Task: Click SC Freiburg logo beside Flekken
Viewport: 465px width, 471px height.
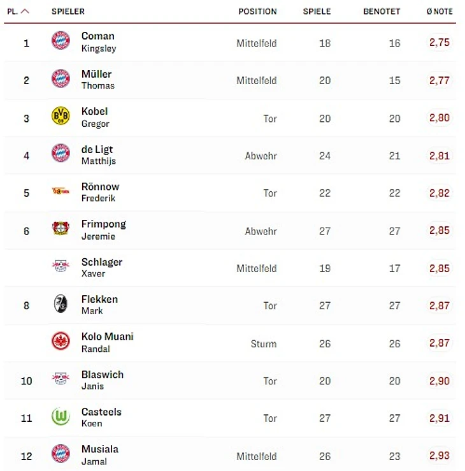Action: click(61, 304)
